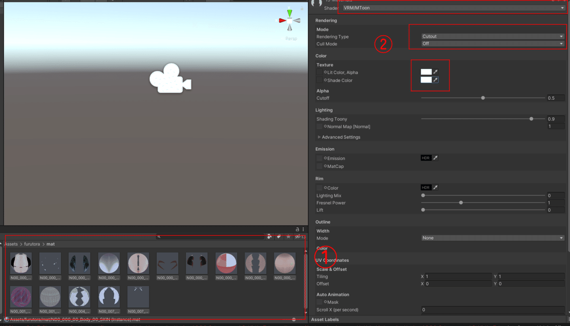Open Outline Mode dropdown set to None

pyautogui.click(x=493, y=238)
